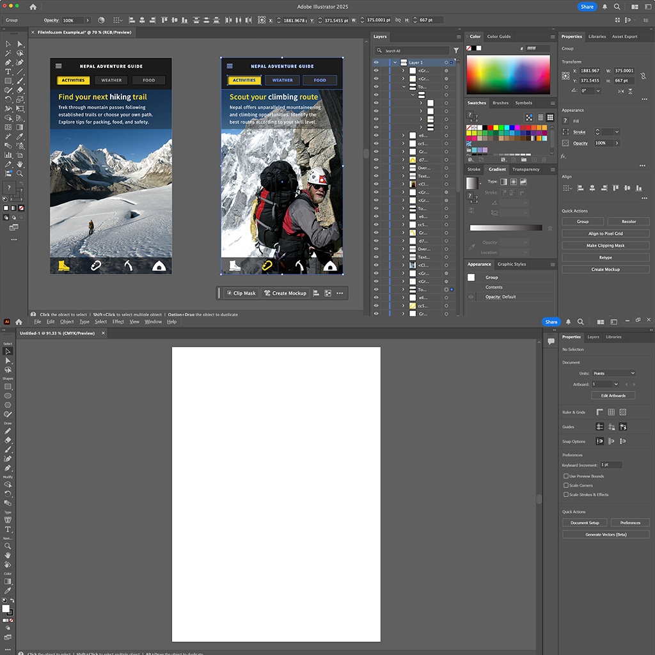Switch to the Color Guide tab
The width and height of the screenshot is (655, 655).
tap(499, 36)
